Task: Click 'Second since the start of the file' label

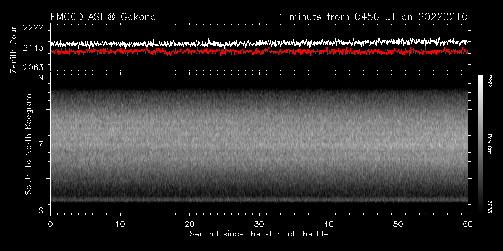Action: pos(259,234)
